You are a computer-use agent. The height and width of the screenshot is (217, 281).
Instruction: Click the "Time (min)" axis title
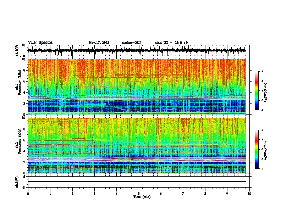pos(142,197)
